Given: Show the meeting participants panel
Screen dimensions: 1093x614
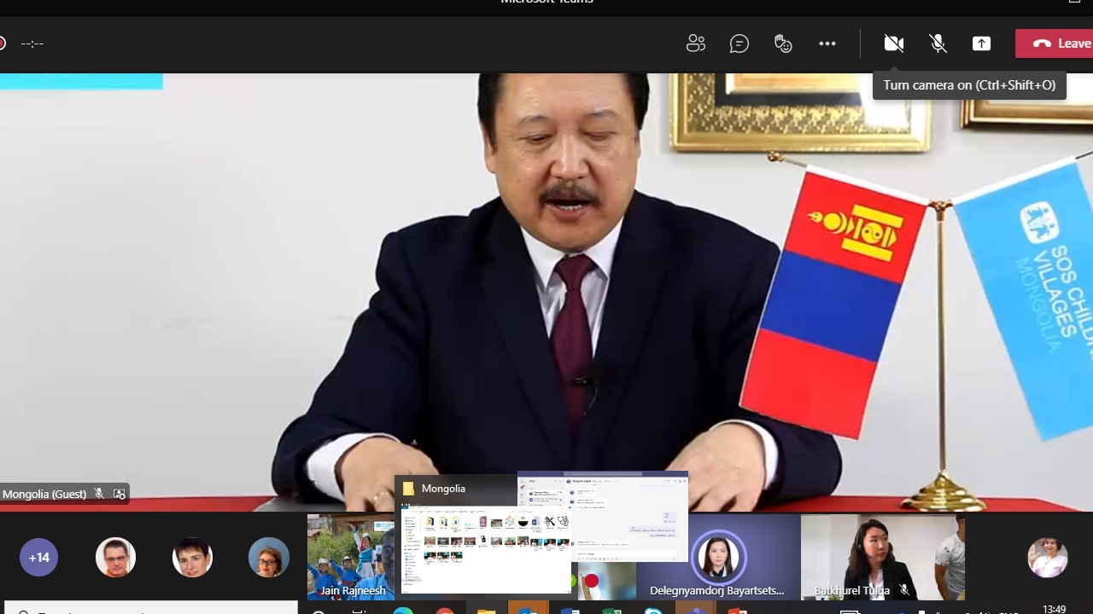Looking at the screenshot, I should tap(696, 43).
